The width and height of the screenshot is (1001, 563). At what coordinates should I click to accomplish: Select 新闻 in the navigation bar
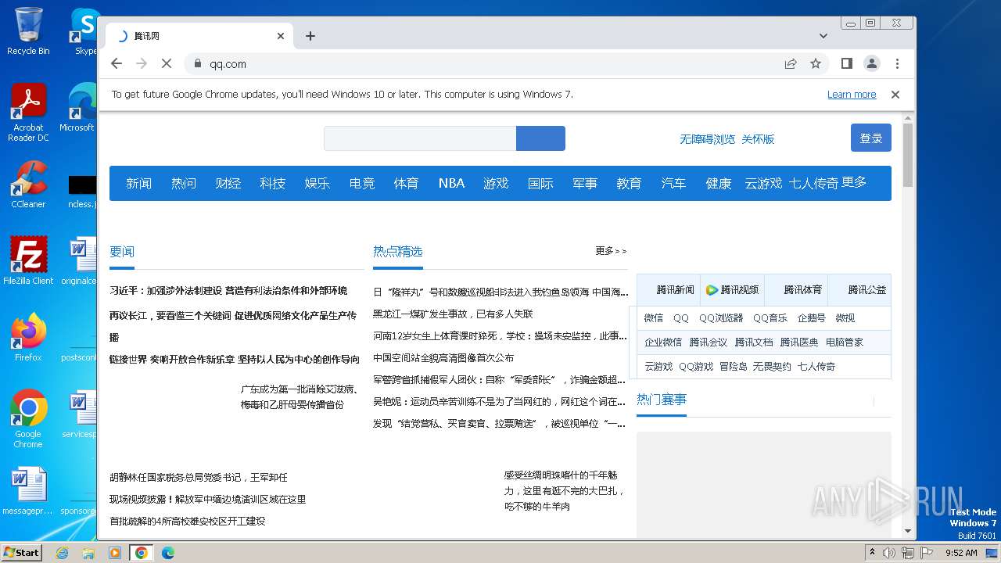pos(139,183)
